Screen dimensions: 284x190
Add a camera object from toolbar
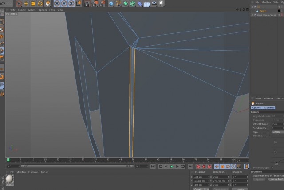(154, 3)
